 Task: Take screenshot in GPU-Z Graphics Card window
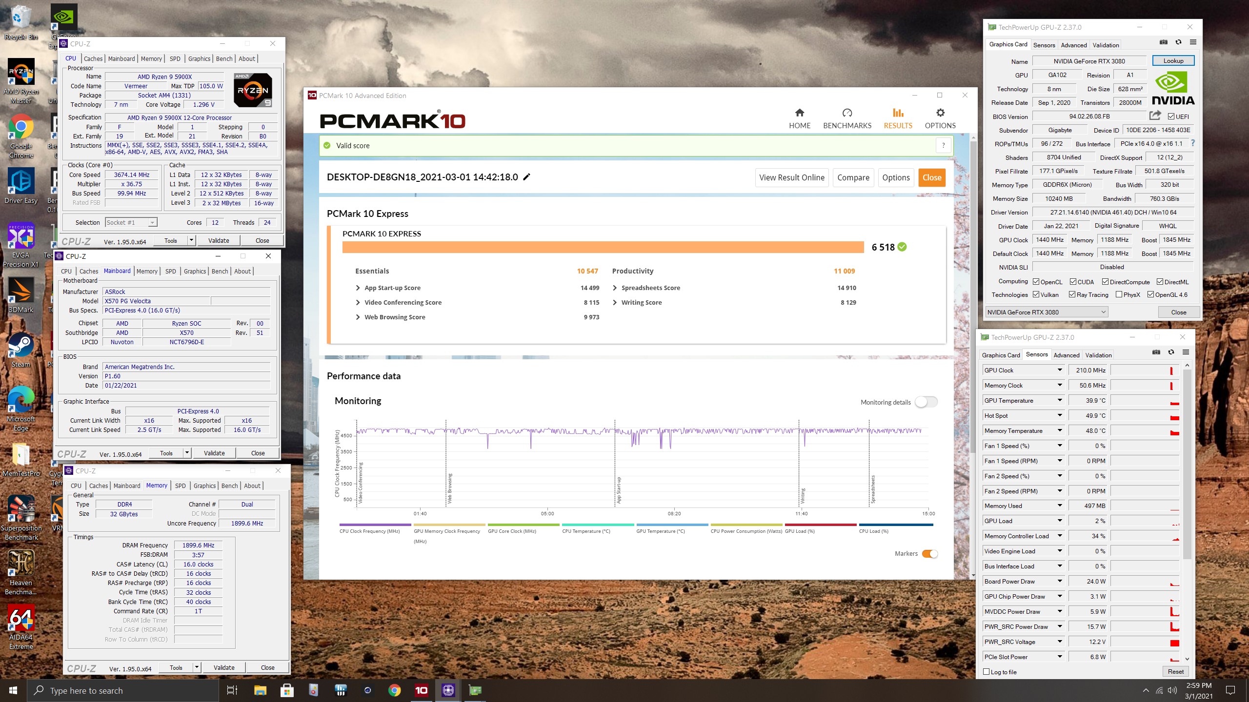[x=1164, y=42]
